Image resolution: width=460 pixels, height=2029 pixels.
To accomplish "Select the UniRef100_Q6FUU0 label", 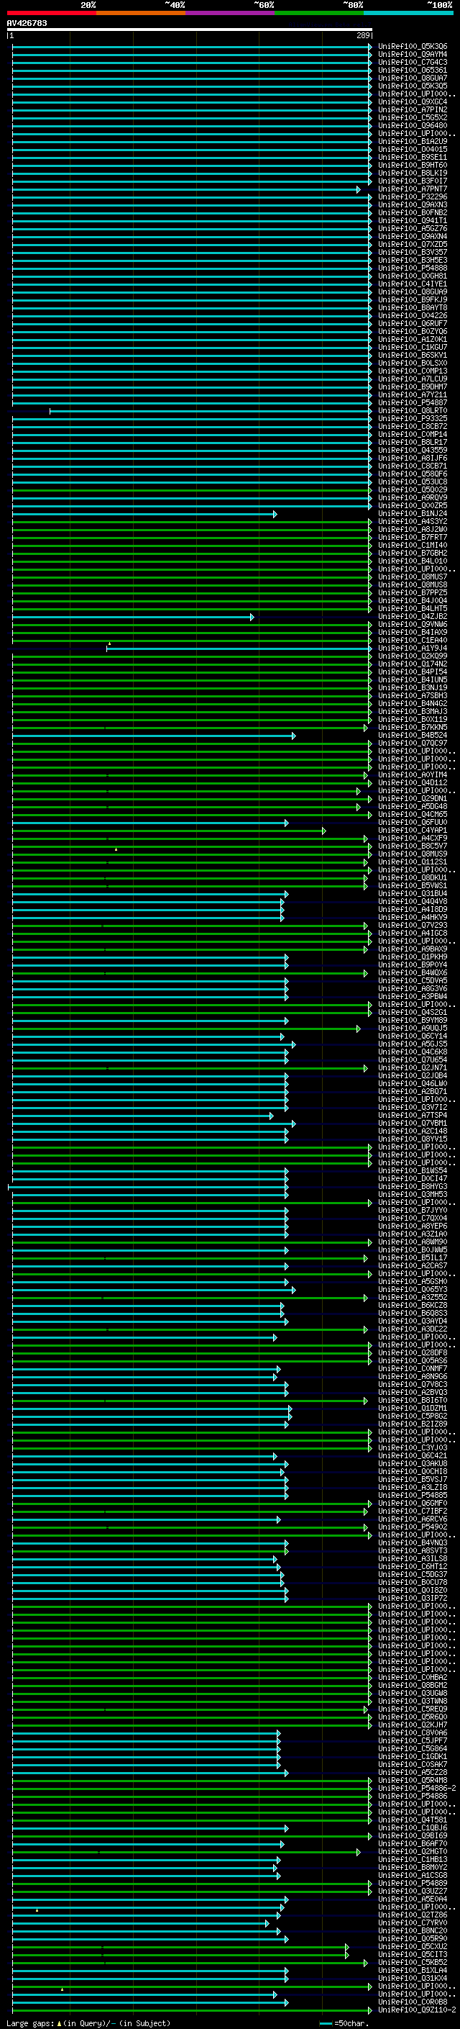I will 413,822.
